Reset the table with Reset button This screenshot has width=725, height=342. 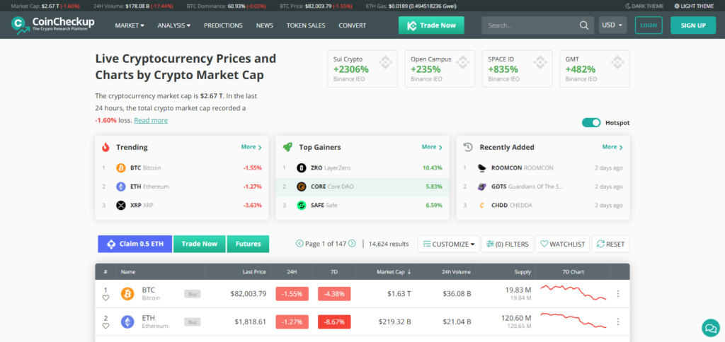(x=611, y=244)
